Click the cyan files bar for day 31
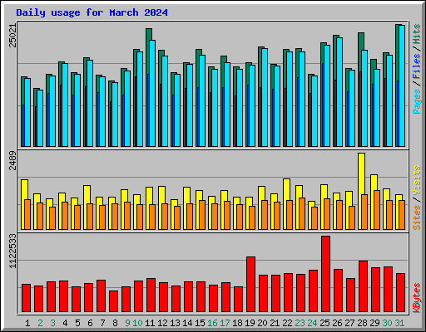The width and height of the screenshot is (426, 332). [402, 85]
